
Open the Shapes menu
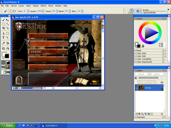pos(36,6)
